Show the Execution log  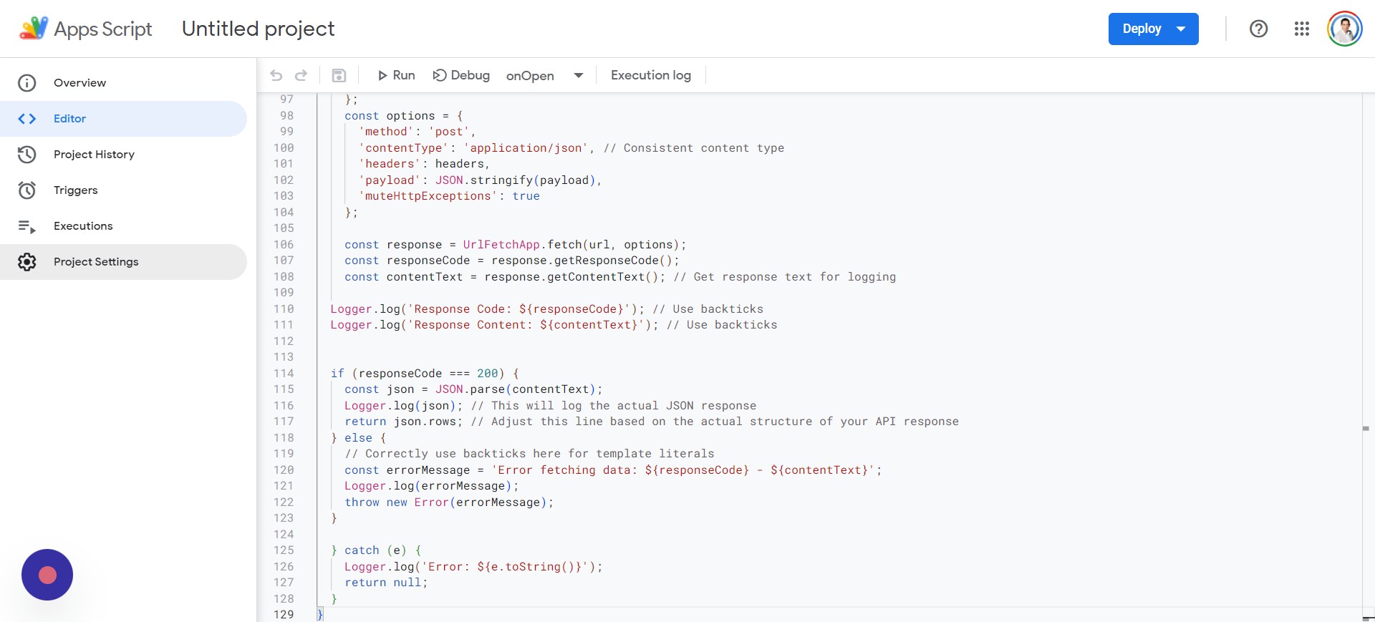(650, 75)
